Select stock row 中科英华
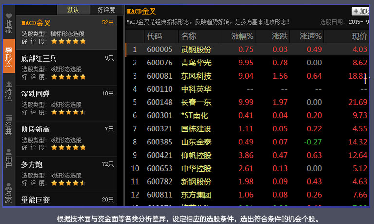 [247, 89]
